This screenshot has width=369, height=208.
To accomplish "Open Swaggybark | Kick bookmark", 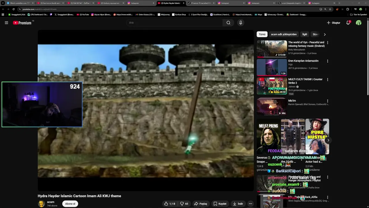I will point(17,14).
